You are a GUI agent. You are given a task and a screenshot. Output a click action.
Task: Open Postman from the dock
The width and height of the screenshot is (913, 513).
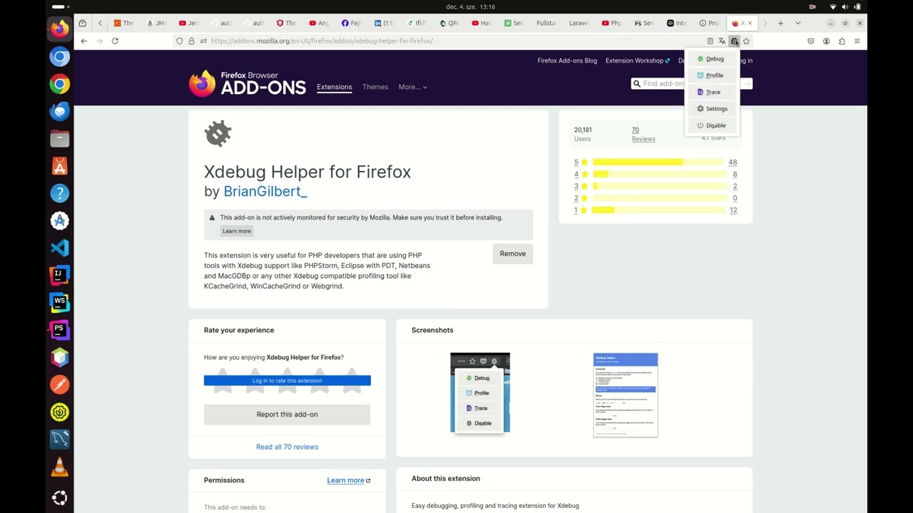(x=60, y=385)
